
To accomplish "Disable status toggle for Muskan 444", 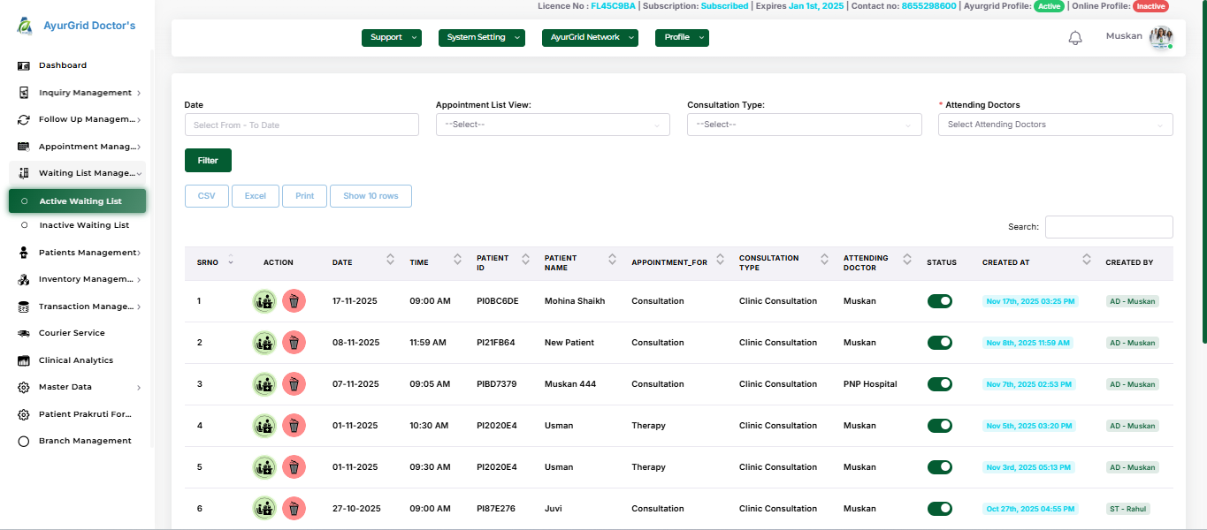I will click(939, 384).
